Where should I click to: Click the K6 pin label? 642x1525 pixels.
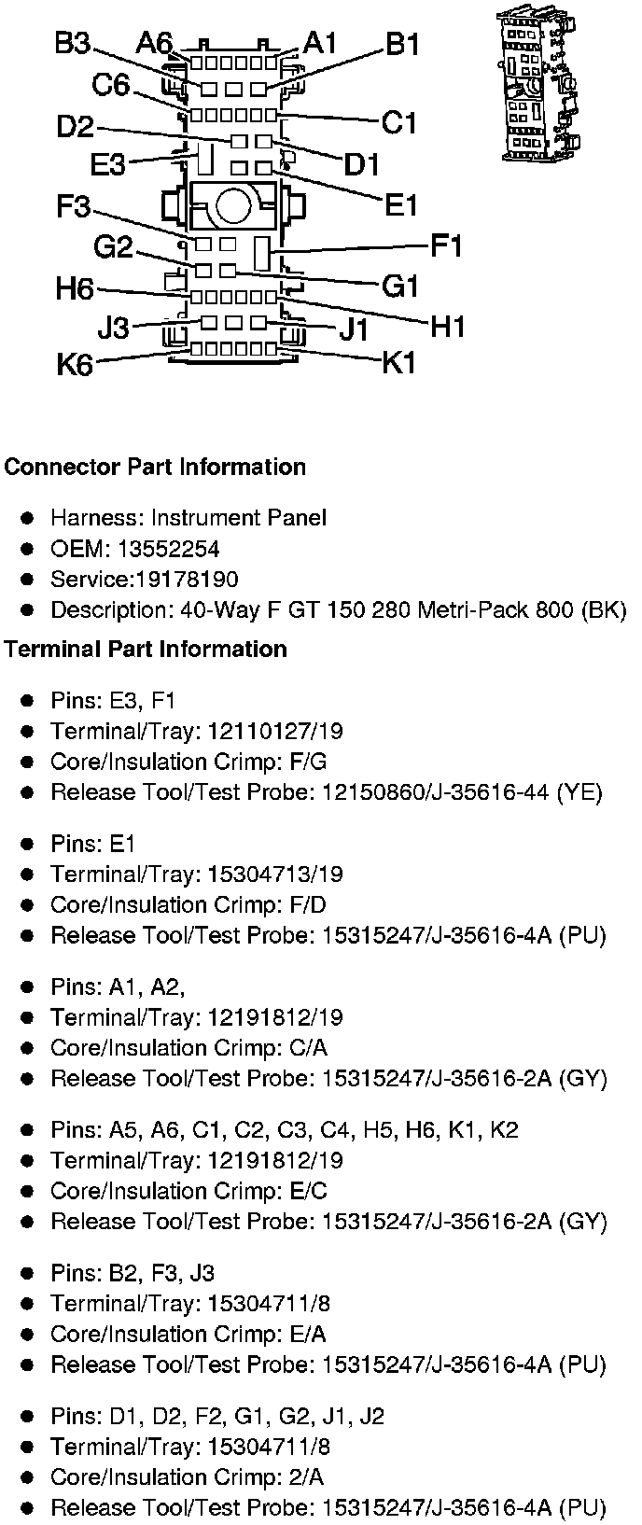75,365
